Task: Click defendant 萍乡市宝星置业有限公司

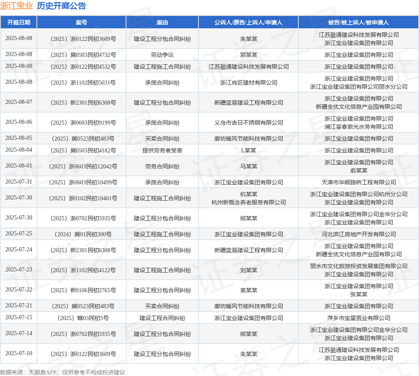Action: tap(358, 318)
